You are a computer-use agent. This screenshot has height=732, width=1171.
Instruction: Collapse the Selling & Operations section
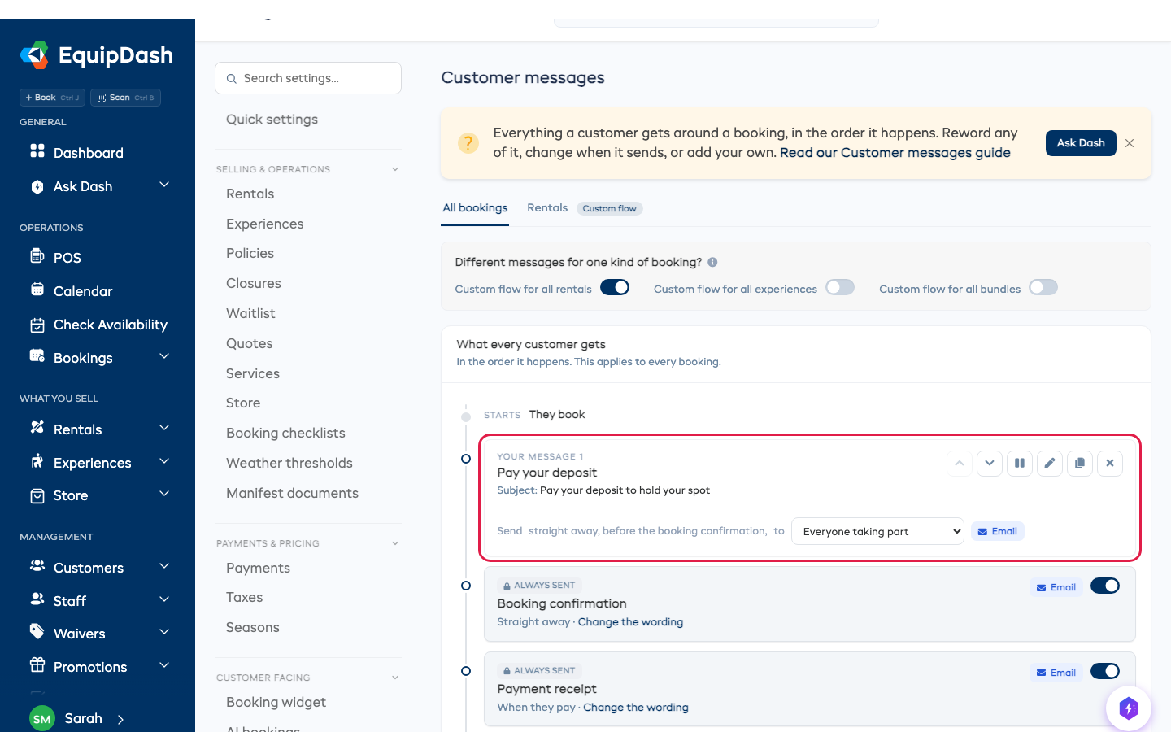pos(395,169)
